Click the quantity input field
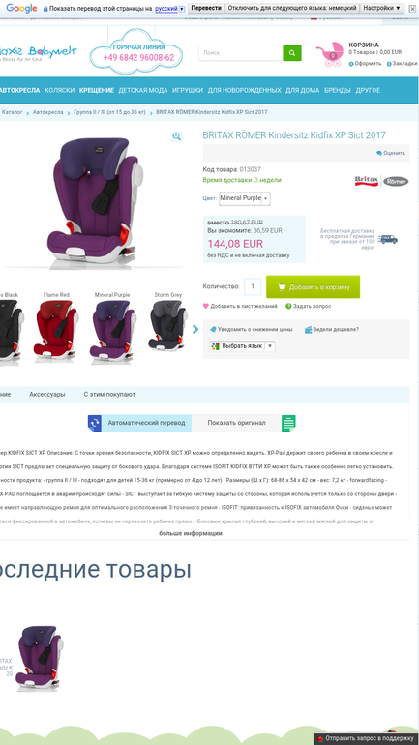Image resolution: width=419 pixels, height=745 pixels. point(253,286)
